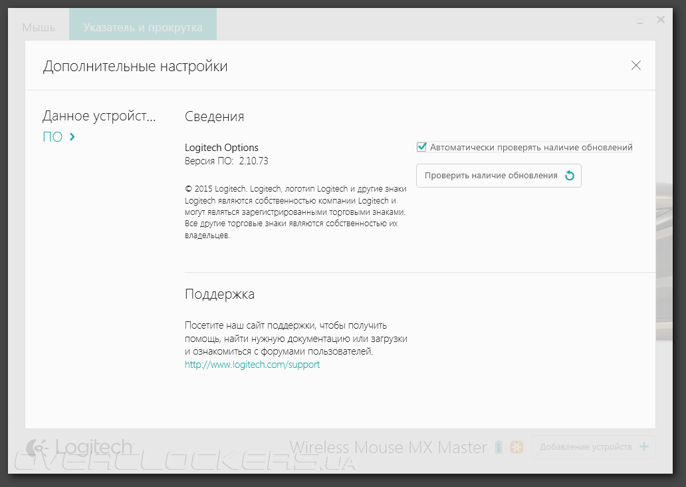This screenshot has height=487, width=686.
Task: Switch to the Мышь tab
Action: coord(39,27)
